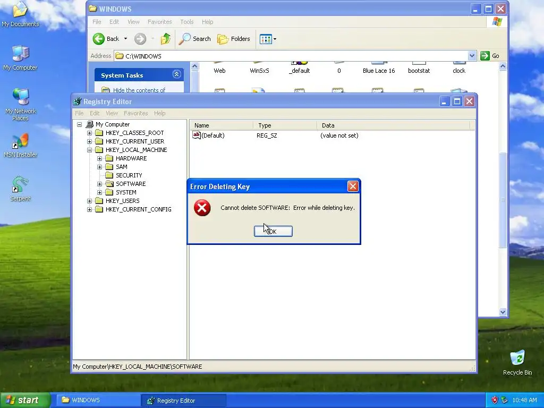
Task: Launch the MSN Installer desktop shortcut
Action: coord(20,145)
